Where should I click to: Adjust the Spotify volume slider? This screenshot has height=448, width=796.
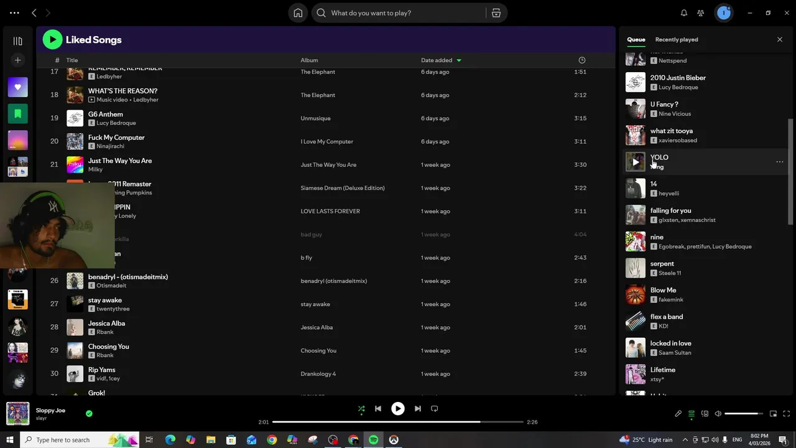(x=744, y=414)
